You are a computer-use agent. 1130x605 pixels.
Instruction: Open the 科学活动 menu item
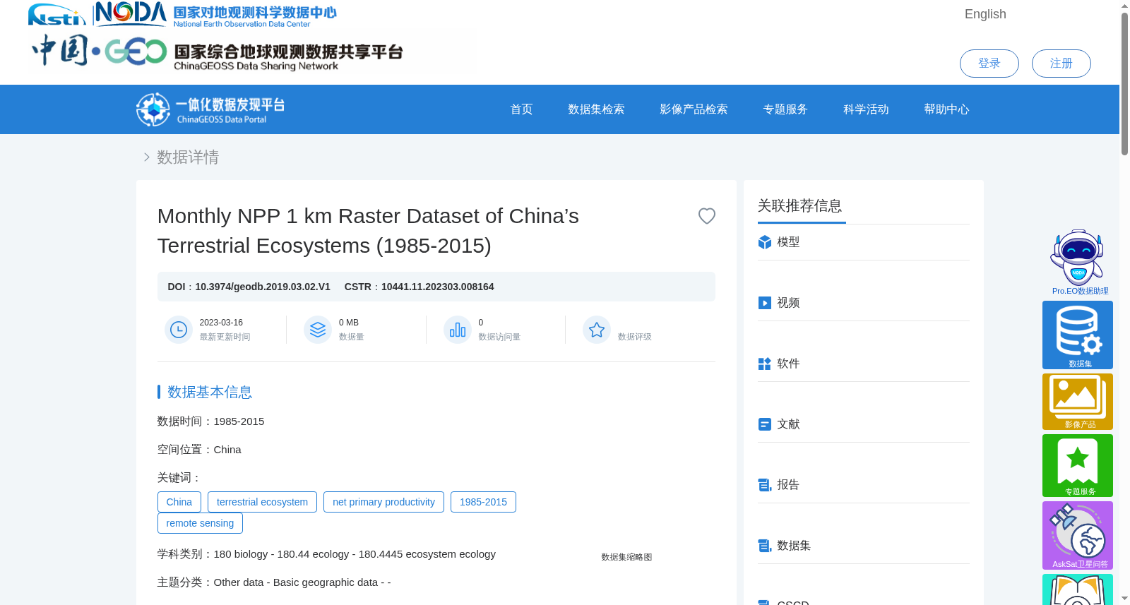click(866, 109)
